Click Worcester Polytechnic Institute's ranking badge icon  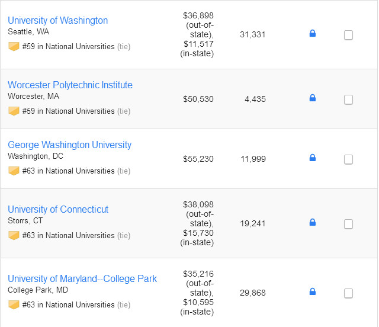(x=14, y=111)
